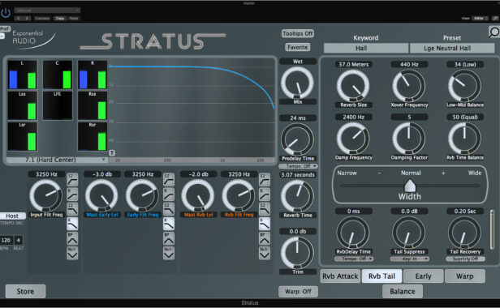This screenshot has width=500, height=308.
Task: Mark preset as Favorite
Action: [298, 47]
